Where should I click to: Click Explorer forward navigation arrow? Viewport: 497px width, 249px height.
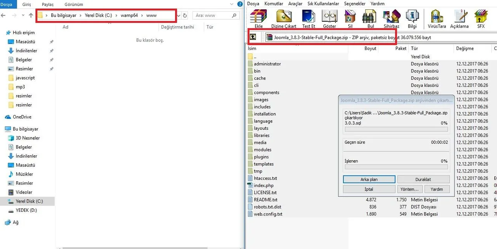point(14,15)
